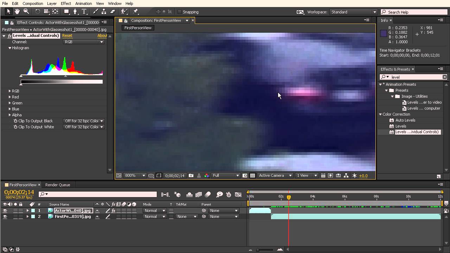The height and width of the screenshot is (253, 450).
Task: Toggle Pixel Aspect Ratio Correction button
Action: pyautogui.click(x=323, y=175)
